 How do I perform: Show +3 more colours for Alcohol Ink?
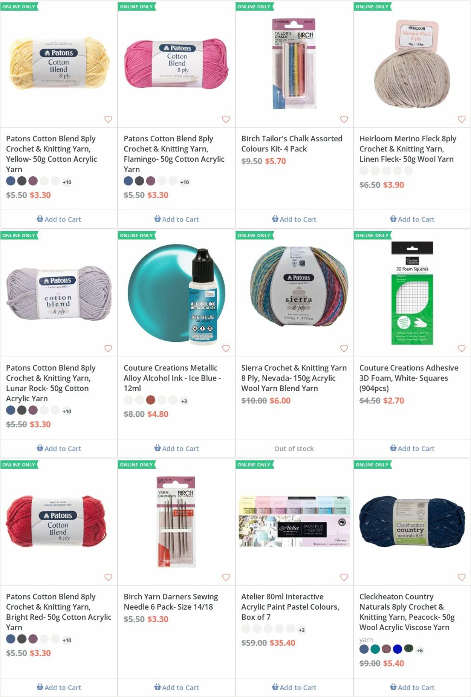pos(184,401)
